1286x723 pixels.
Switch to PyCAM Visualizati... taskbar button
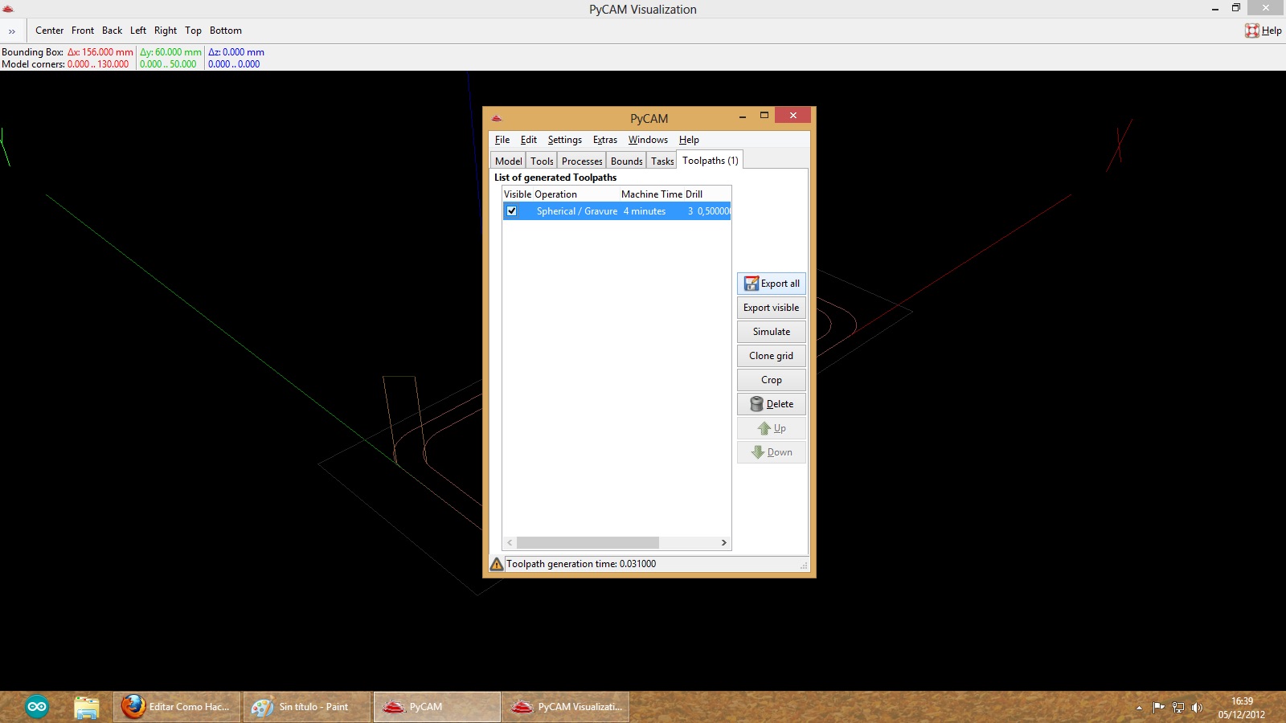[567, 707]
